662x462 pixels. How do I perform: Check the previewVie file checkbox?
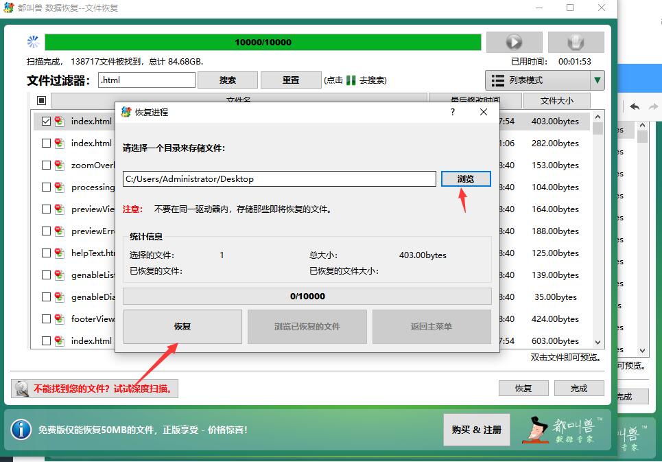[46, 209]
